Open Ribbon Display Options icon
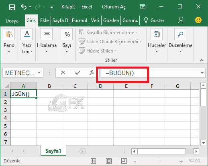The image size is (208, 166). pyautogui.click(x=143, y=6)
